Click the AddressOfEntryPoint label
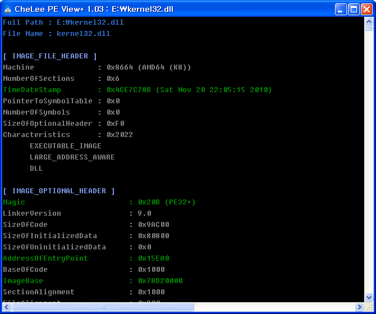This screenshot has width=376, height=314. [x=45, y=258]
